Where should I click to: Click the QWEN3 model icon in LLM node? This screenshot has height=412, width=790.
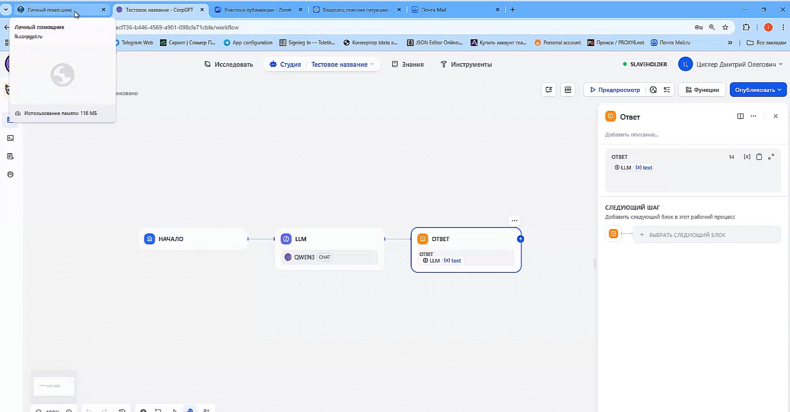[288, 257]
